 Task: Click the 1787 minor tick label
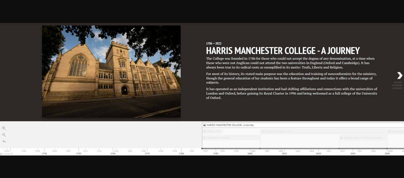click(x=205, y=151)
